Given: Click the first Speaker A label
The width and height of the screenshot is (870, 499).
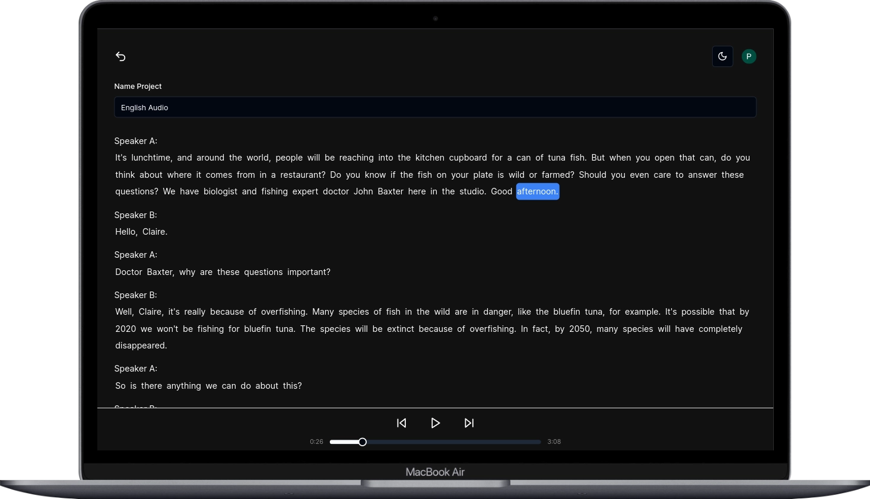Looking at the screenshot, I should [135, 141].
